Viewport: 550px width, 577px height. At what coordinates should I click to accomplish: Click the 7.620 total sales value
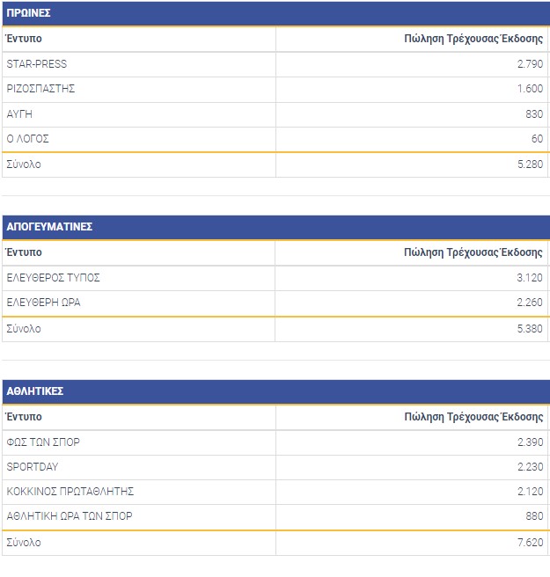click(x=530, y=543)
